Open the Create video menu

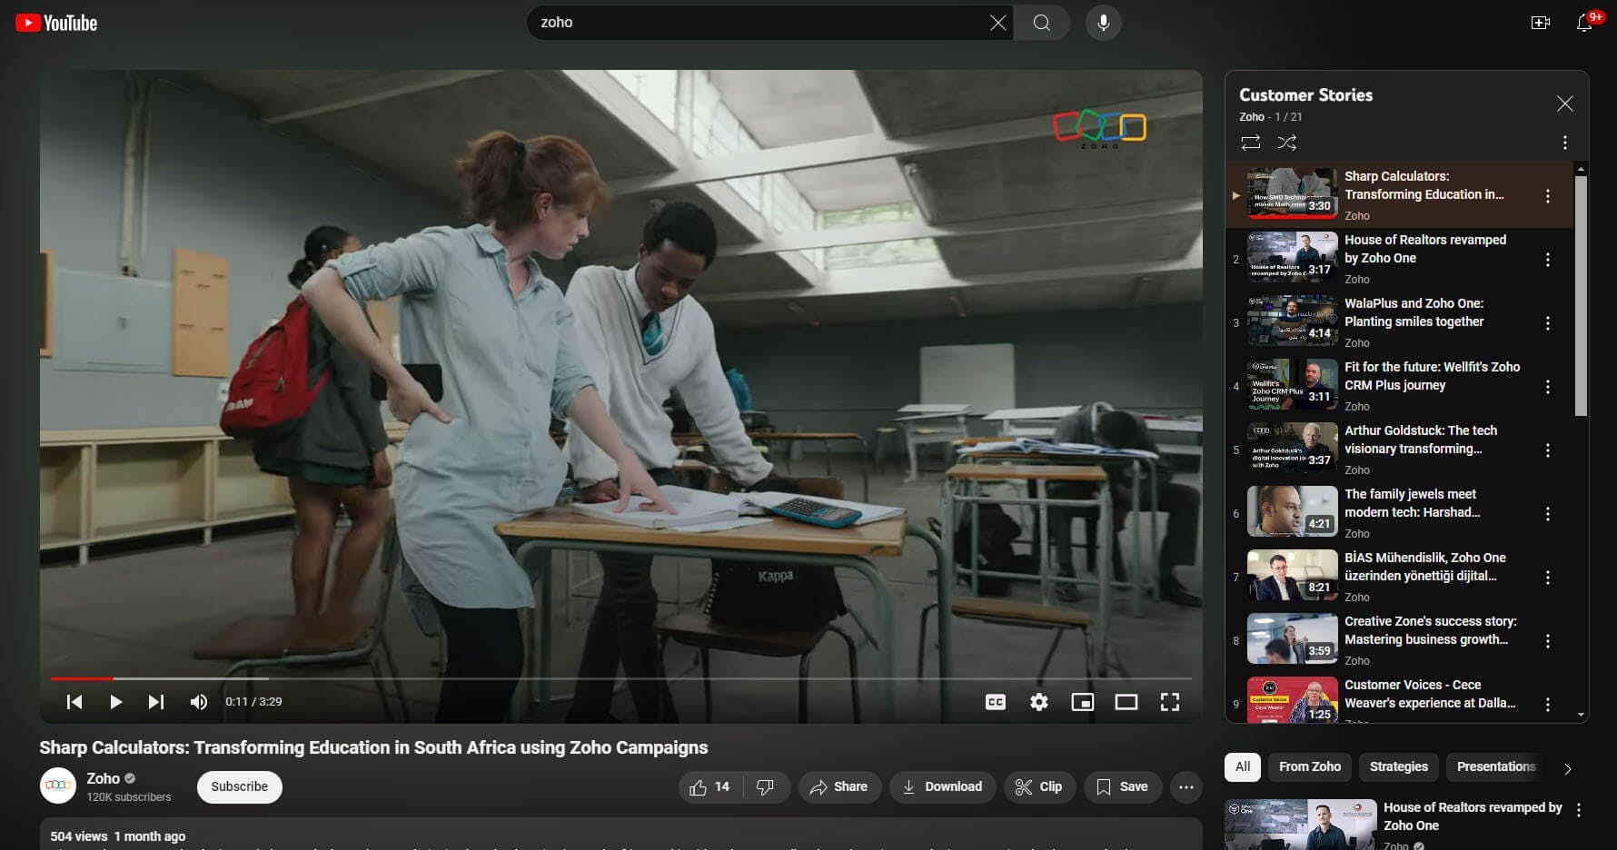click(x=1540, y=23)
